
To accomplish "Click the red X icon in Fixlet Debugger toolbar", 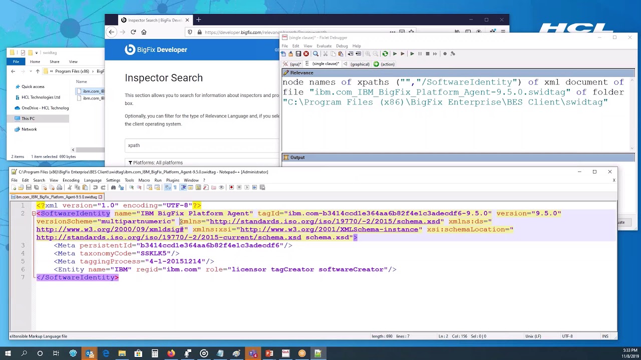I will click(x=306, y=54).
